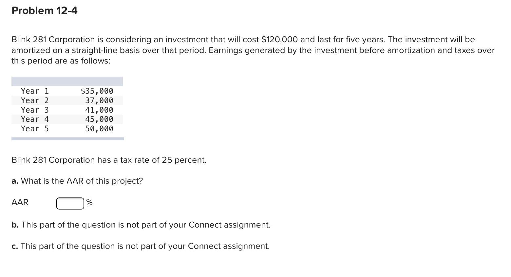The width and height of the screenshot is (511, 277).
Task: Click the part b notice text
Action: coord(141,225)
